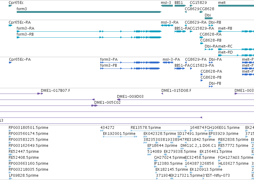The height and width of the screenshot is (180, 254).
Task: Click the RP003560174.5prime EST label
Action: pyautogui.click(x=28, y=134)
